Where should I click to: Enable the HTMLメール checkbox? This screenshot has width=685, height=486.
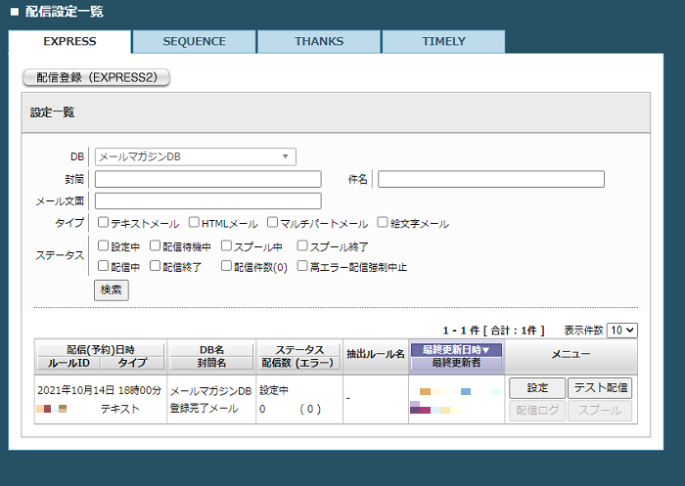pos(194,223)
